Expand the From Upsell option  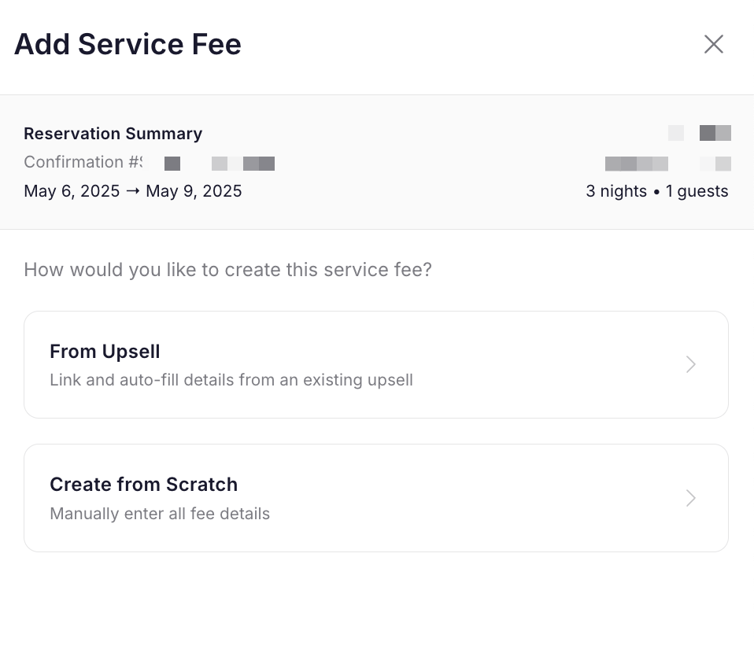tap(376, 364)
